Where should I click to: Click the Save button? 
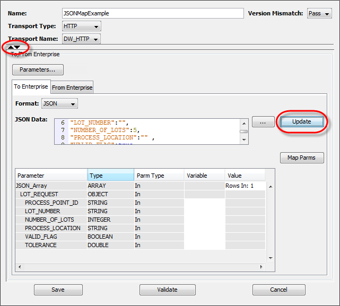coord(58,290)
